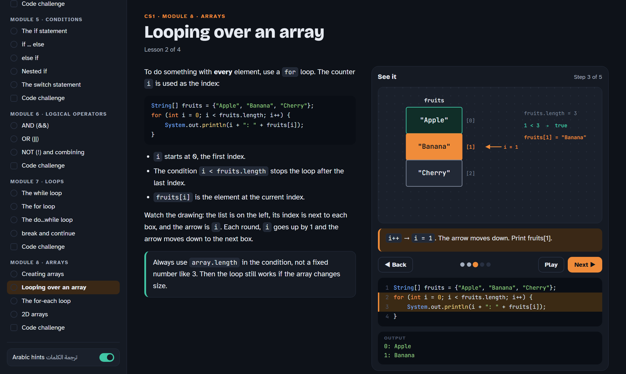Image resolution: width=626 pixels, height=374 pixels.
Task: Open The if statement lesson
Action: coord(63,31)
